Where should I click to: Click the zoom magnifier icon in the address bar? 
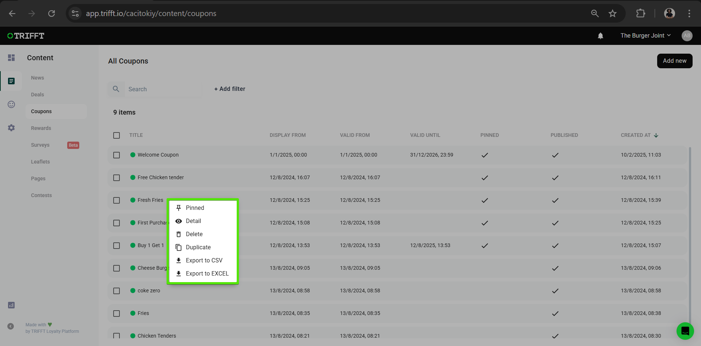595,14
